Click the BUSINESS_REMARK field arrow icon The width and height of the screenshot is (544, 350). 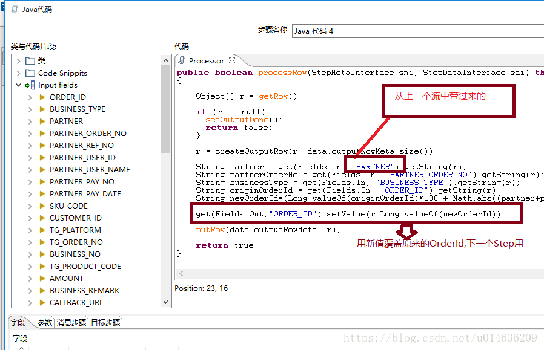point(42,291)
